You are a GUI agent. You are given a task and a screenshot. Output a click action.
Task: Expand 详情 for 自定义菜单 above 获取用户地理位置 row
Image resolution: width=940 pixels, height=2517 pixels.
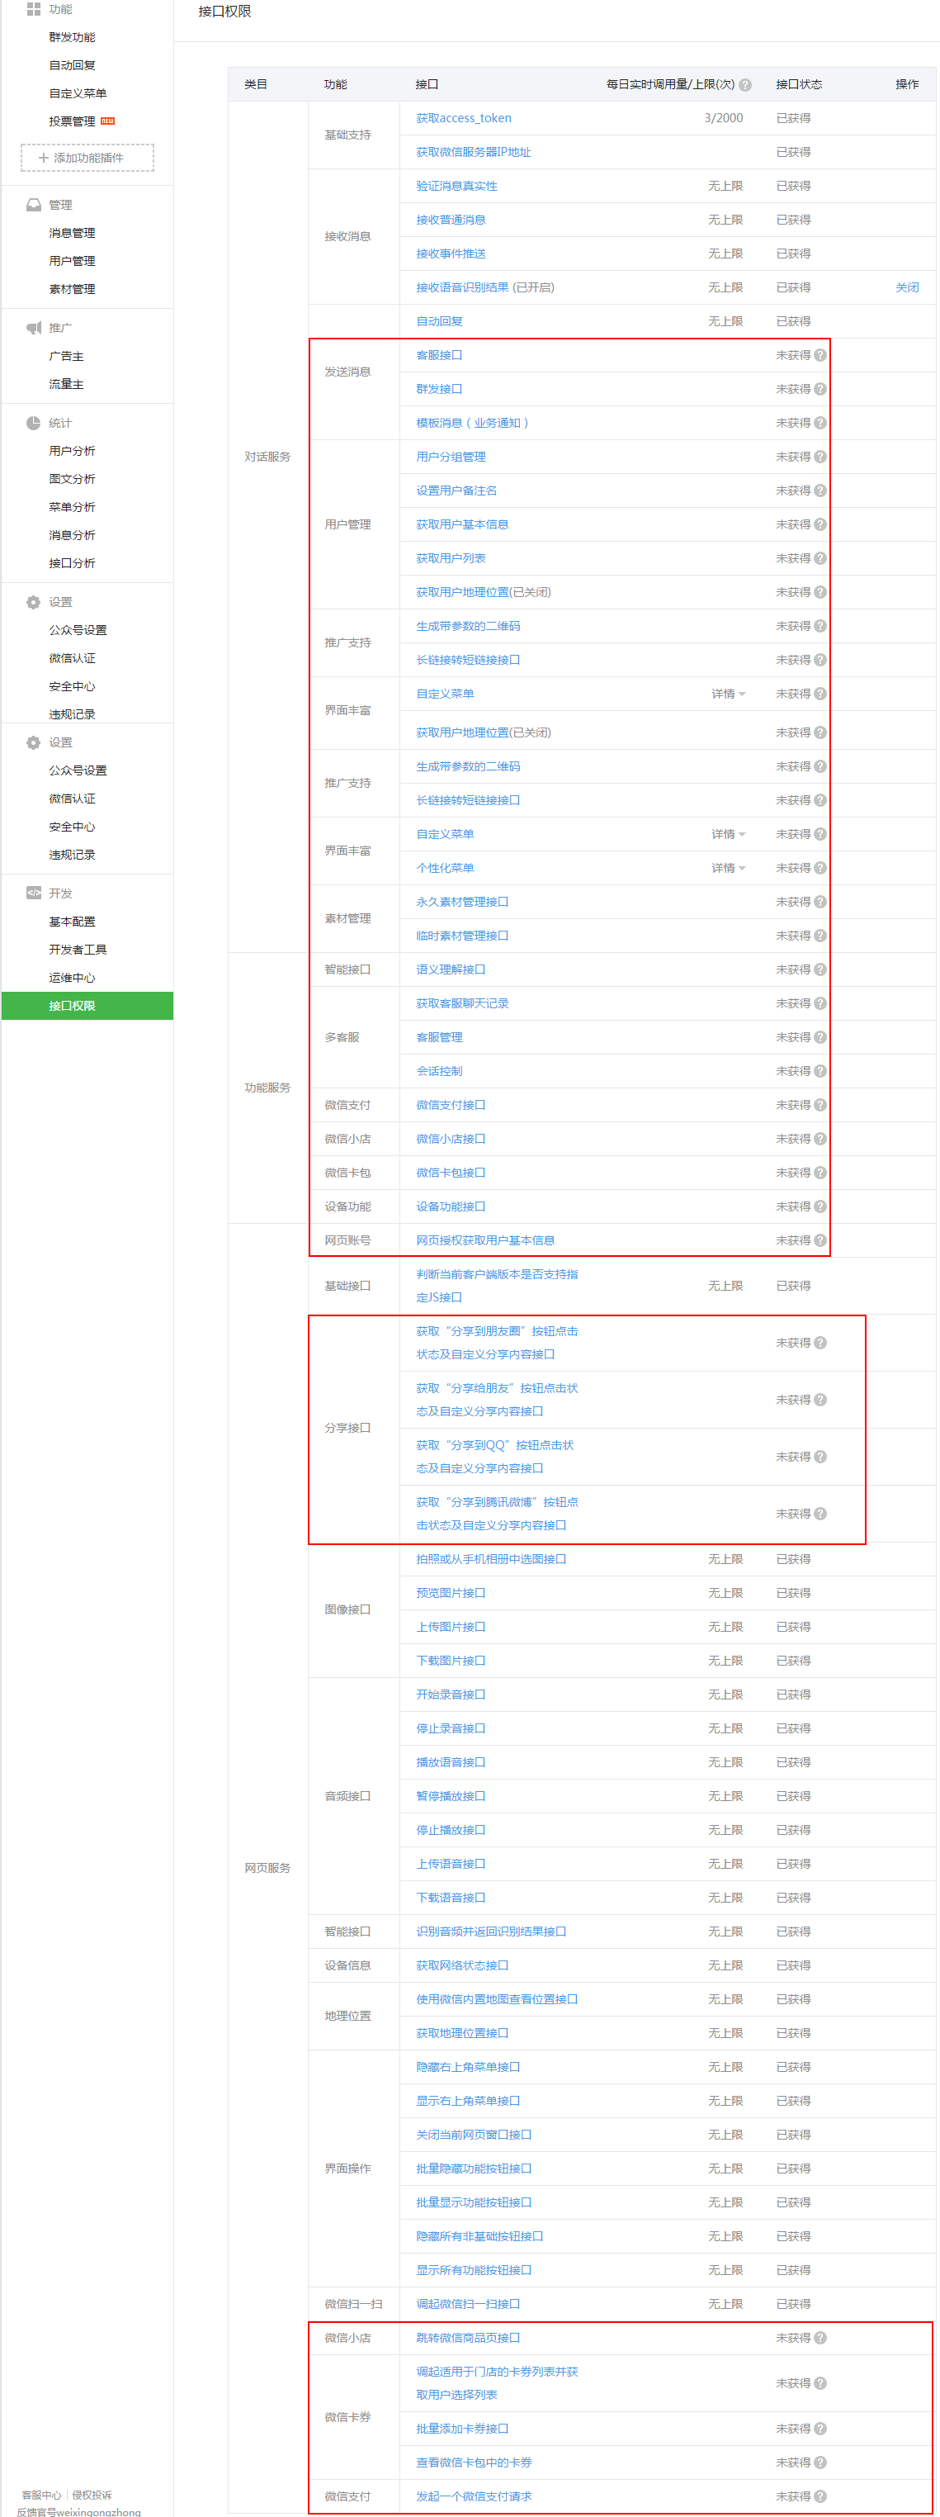(727, 694)
